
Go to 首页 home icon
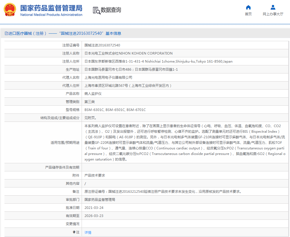pyautogui.click(x=248, y=8)
